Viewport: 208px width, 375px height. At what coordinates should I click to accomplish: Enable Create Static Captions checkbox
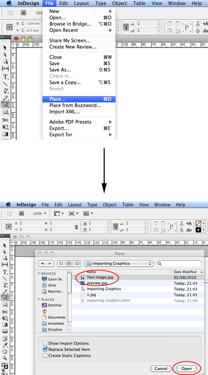(45, 356)
